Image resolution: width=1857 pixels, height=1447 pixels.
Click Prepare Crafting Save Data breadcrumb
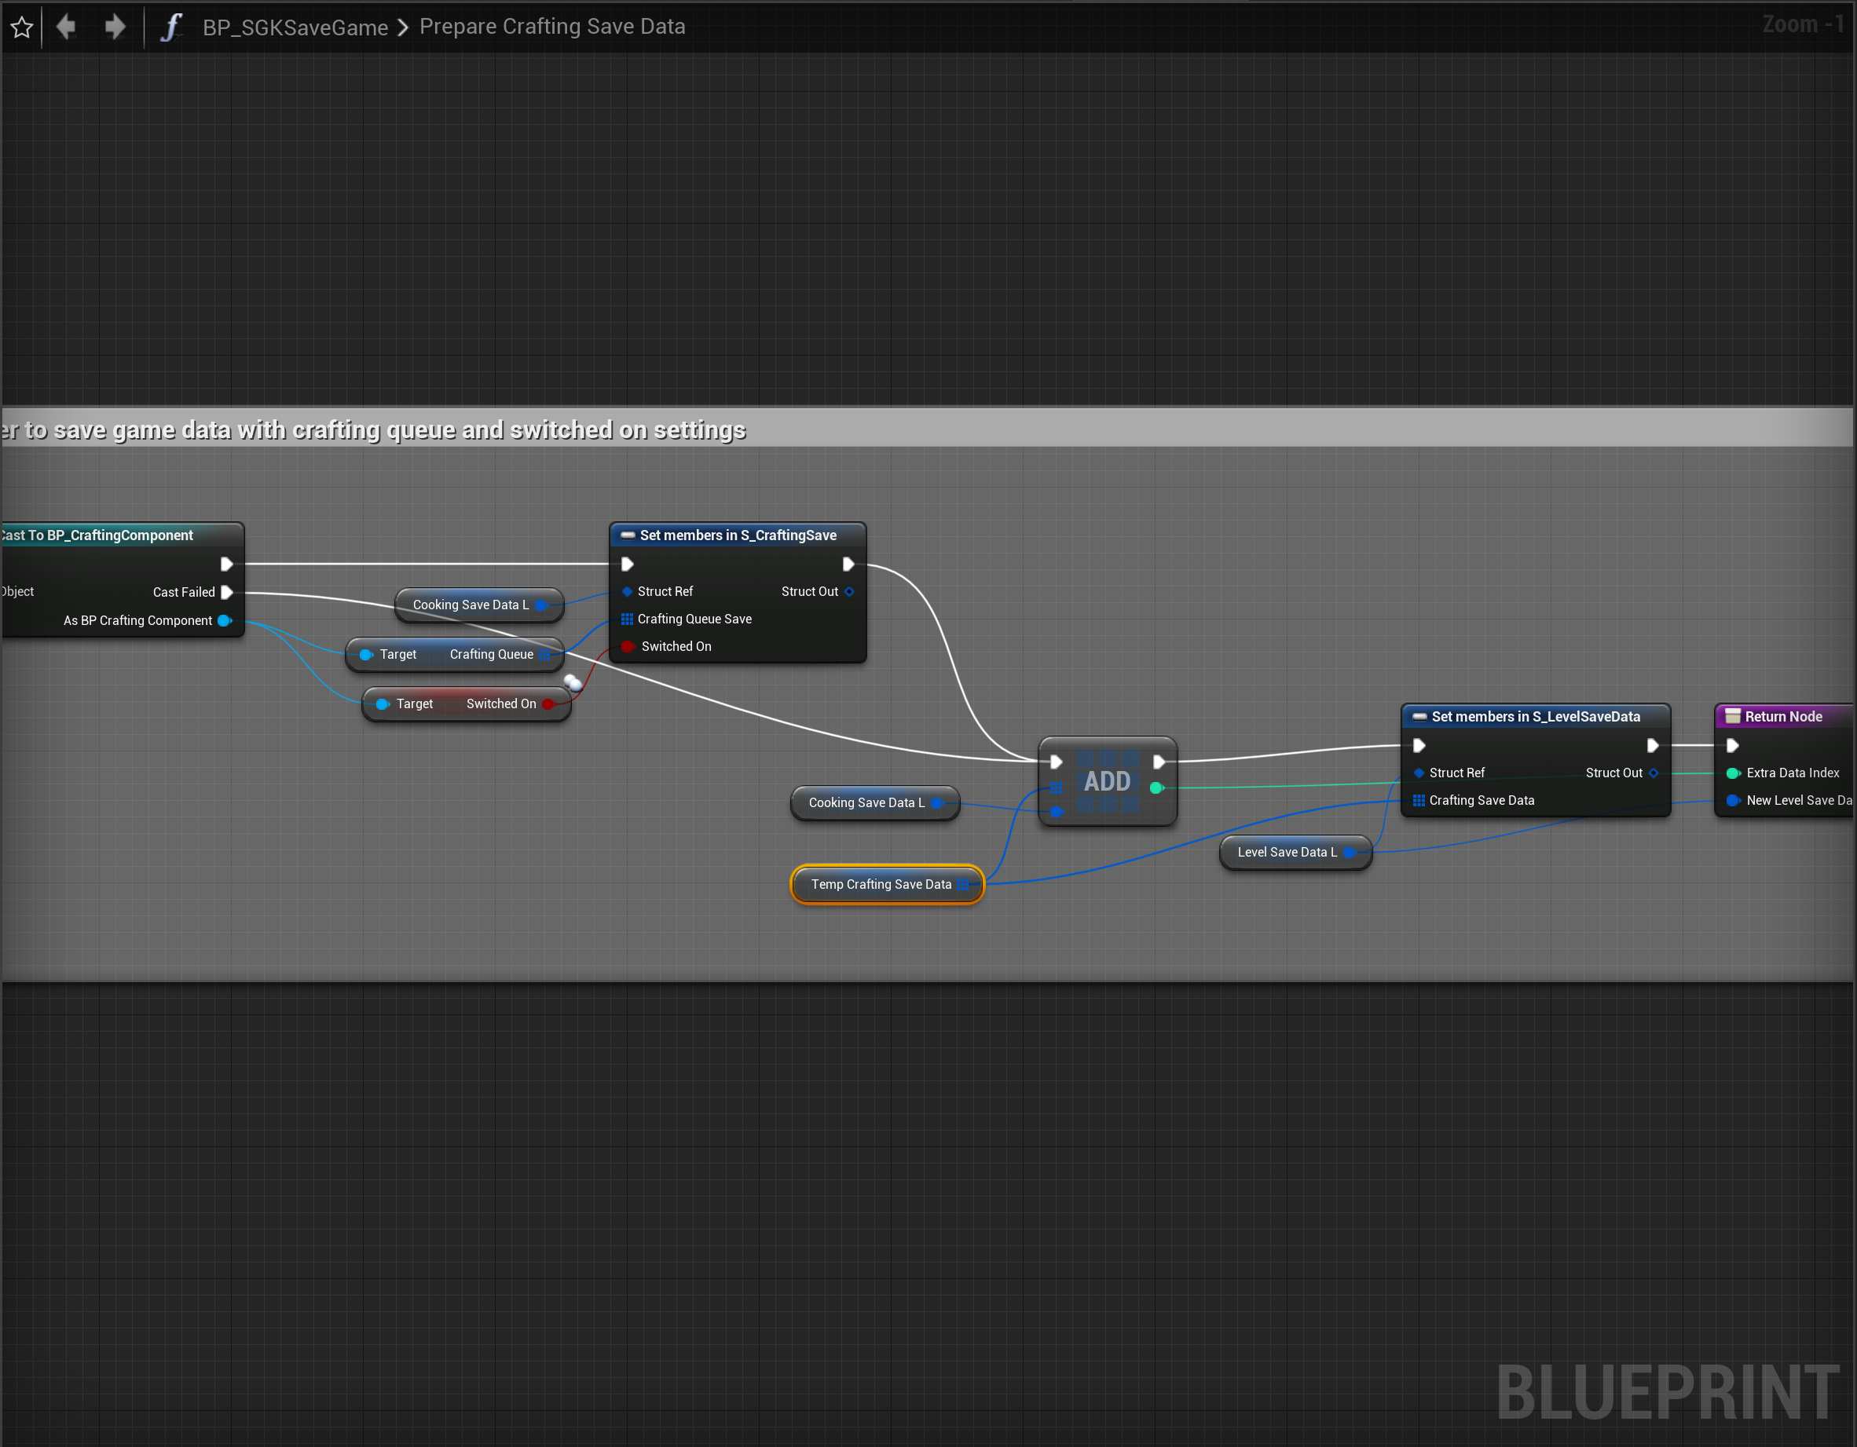[551, 27]
